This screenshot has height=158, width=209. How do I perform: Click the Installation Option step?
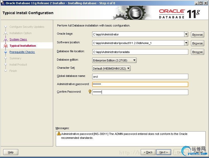[x=20, y=33]
